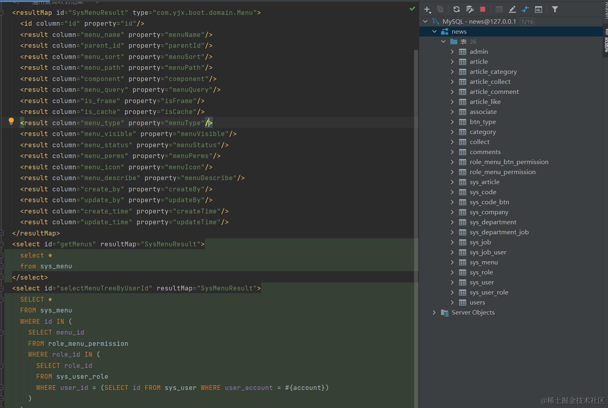Screen dimensions: 608x408
Task: Click the Jump to Query Console icon
Action: pos(525,9)
